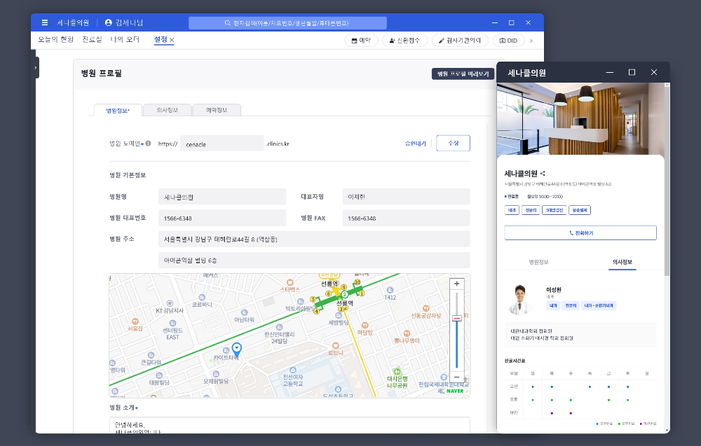The height and width of the screenshot is (446, 701).
Task: Click the magnifier icon in patient search bar
Action: [228, 23]
